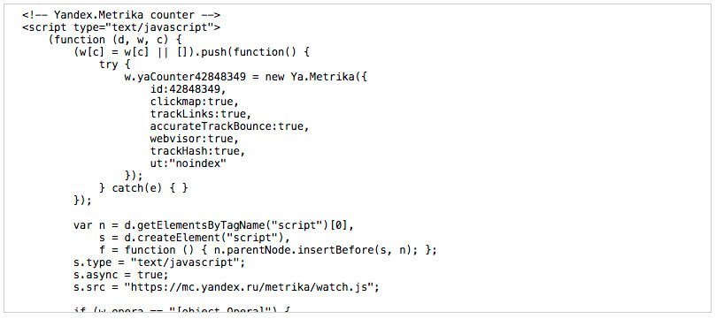Click the s.type = "text/javascript" line
Viewport: 716px width, 319px height.
pyautogui.click(x=159, y=262)
